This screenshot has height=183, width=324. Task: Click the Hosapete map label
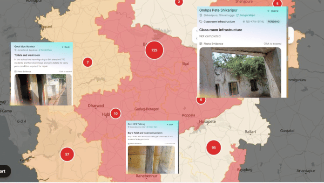[x=207, y=121]
